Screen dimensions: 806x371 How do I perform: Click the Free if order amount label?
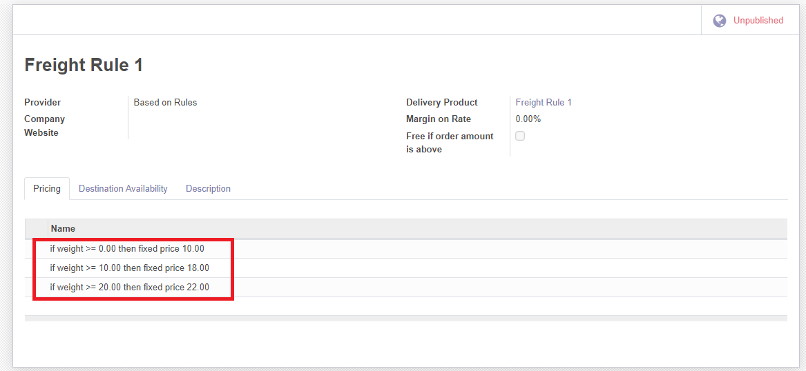pos(449,136)
